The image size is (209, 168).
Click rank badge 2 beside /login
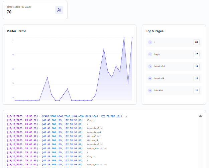coord(150,54)
